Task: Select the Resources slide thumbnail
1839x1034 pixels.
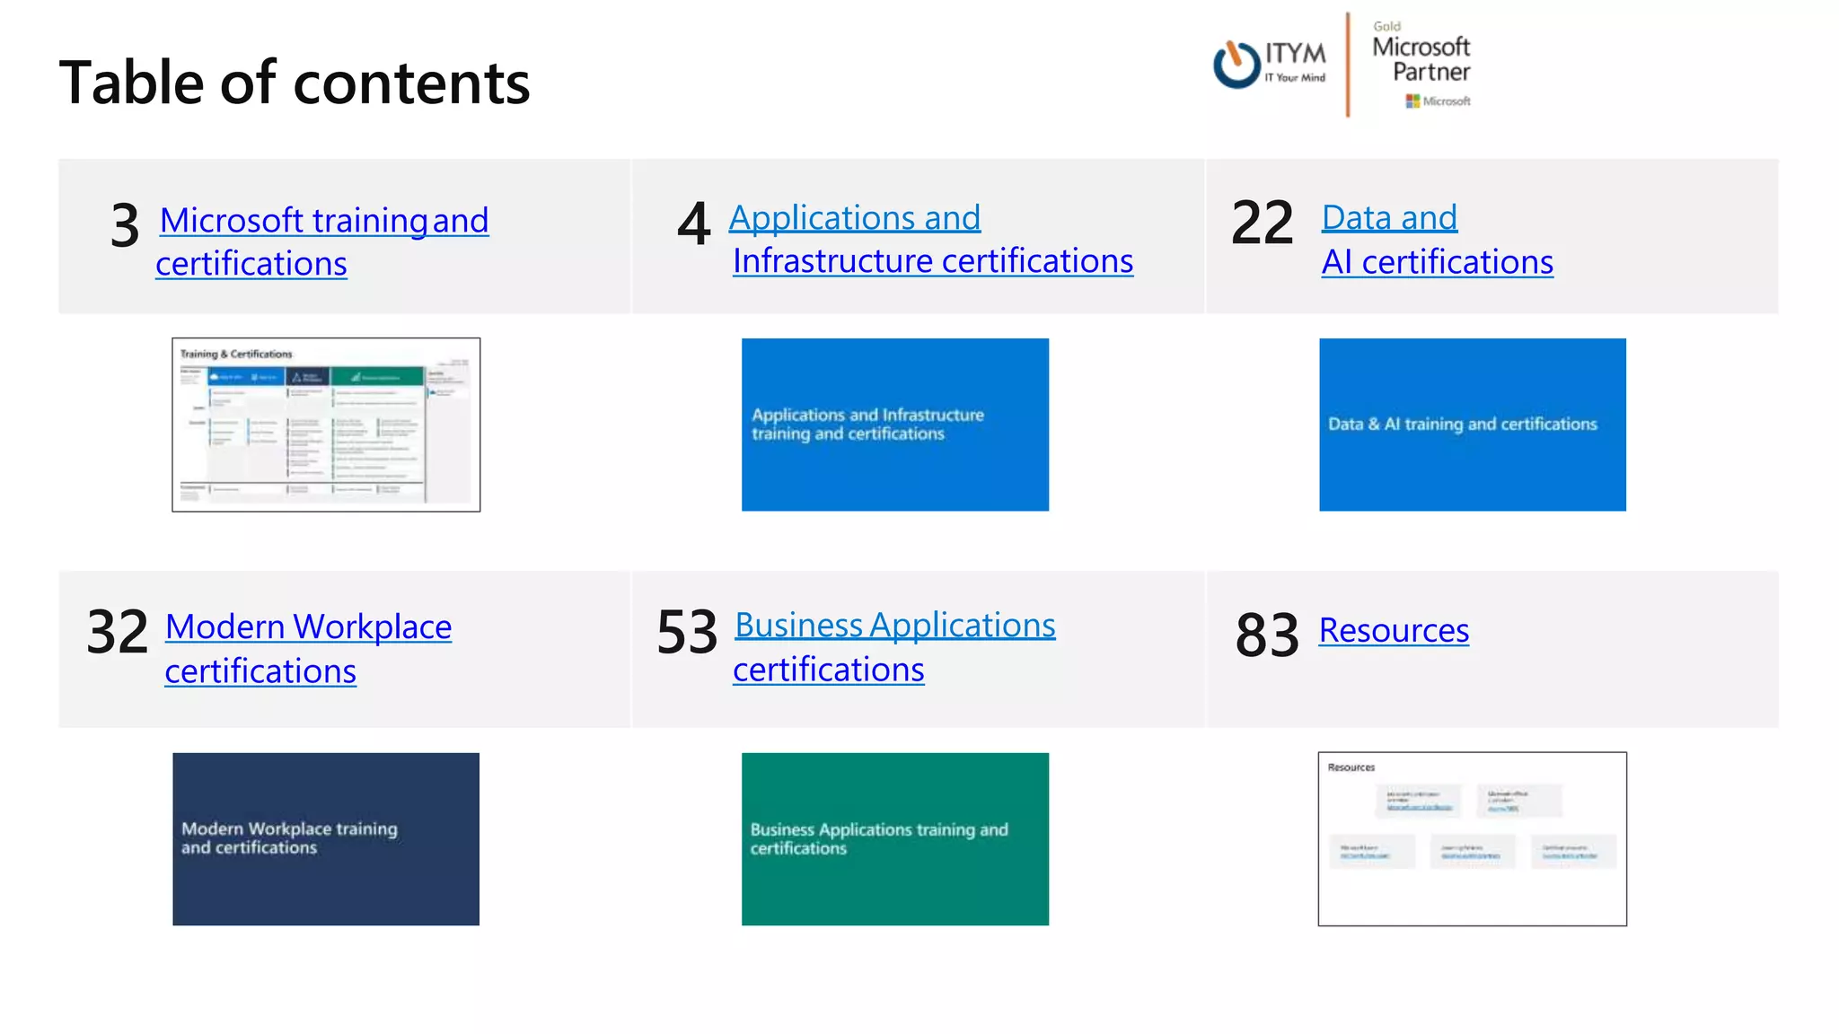Action: coord(1473,839)
